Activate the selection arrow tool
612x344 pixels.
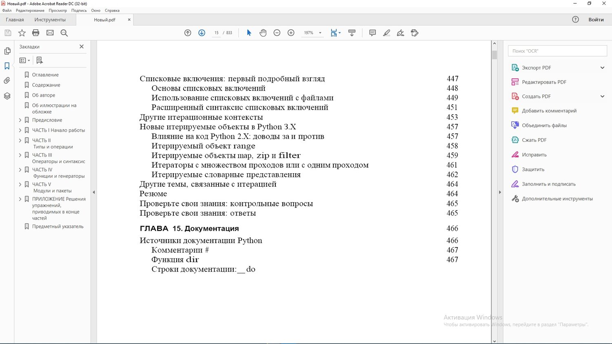pos(249,33)
